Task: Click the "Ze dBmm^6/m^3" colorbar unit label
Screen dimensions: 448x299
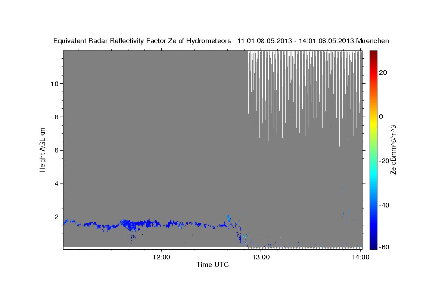Action: click(393, 149)
